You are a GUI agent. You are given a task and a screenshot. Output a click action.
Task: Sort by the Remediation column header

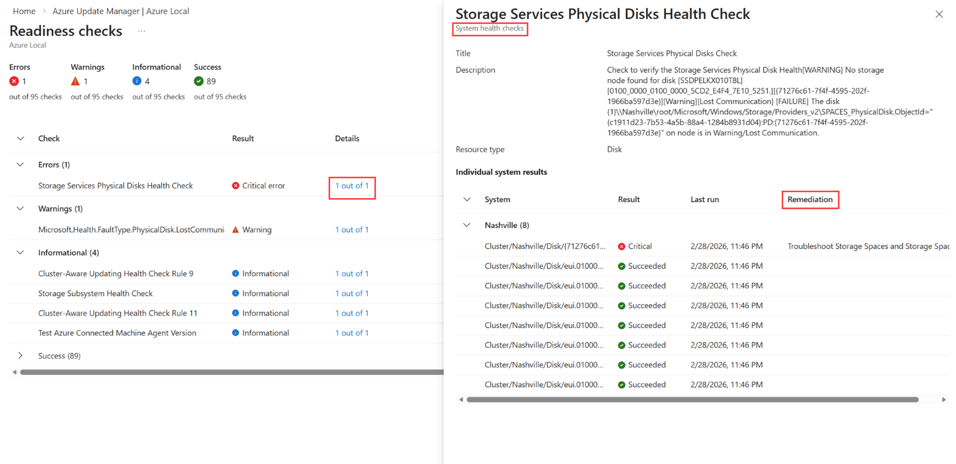click(x=810, y=199)
